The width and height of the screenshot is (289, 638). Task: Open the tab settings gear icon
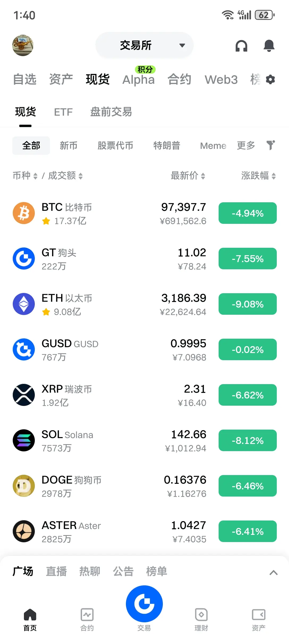click(270, 79)
